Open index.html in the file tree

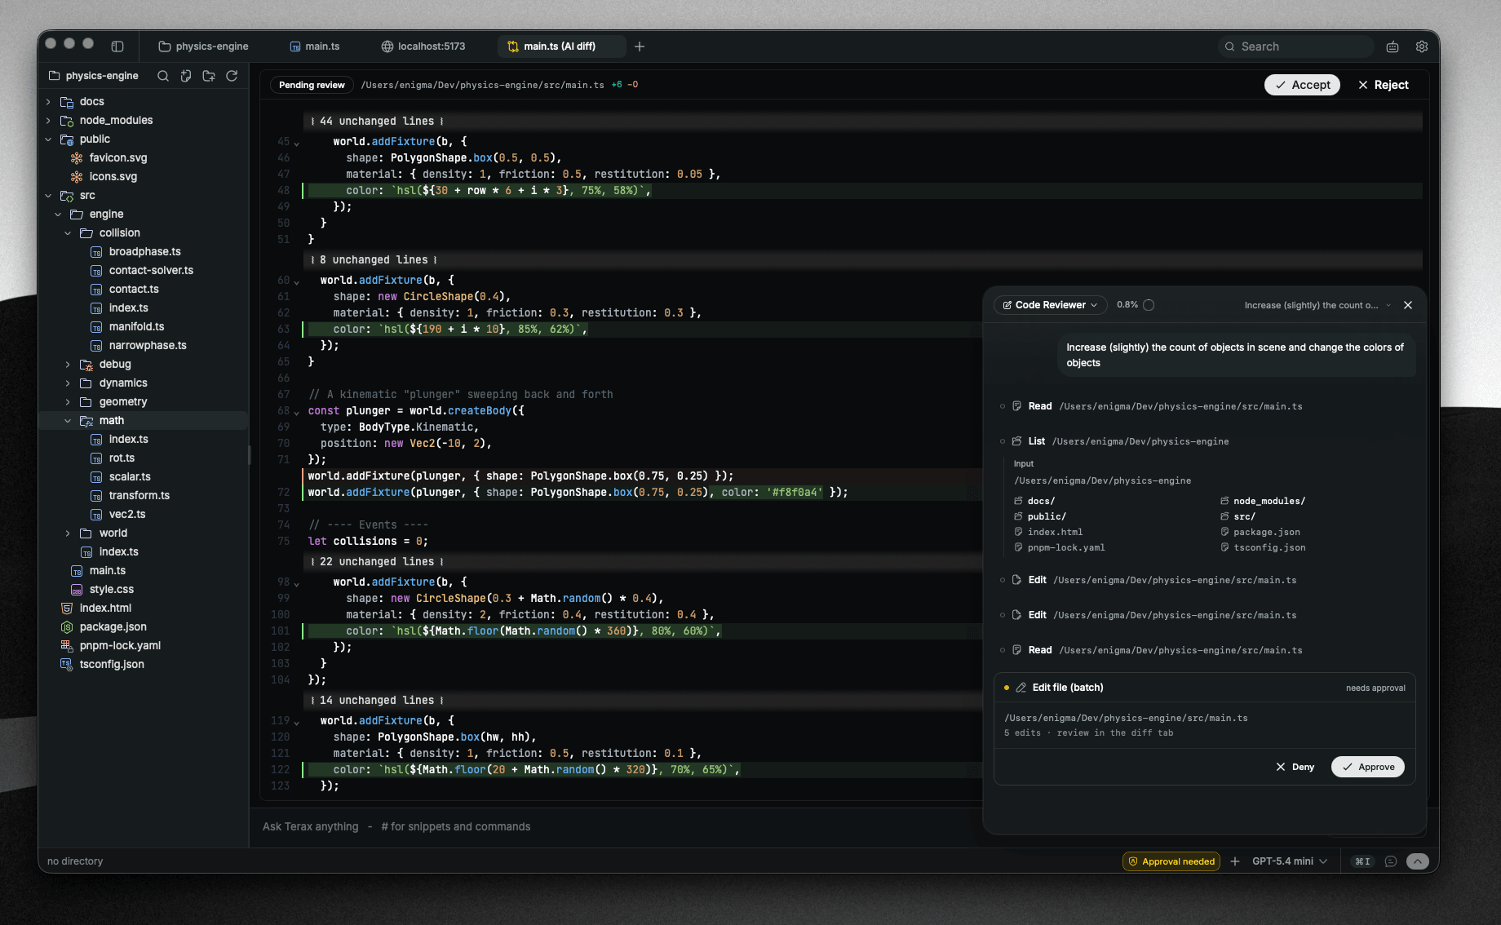[105, 609]
